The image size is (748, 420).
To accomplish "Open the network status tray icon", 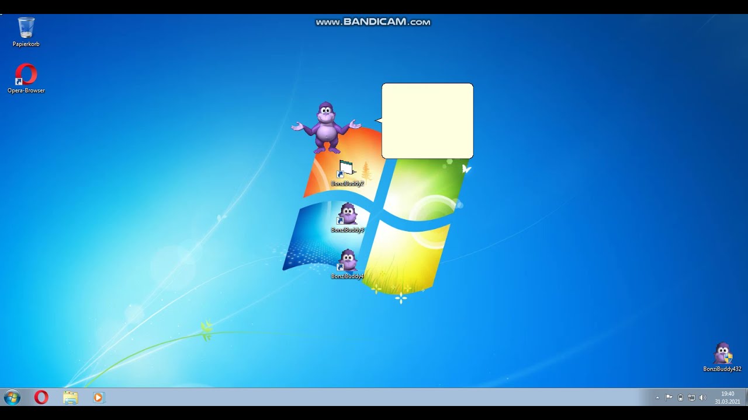I will (x=691, y=398).
